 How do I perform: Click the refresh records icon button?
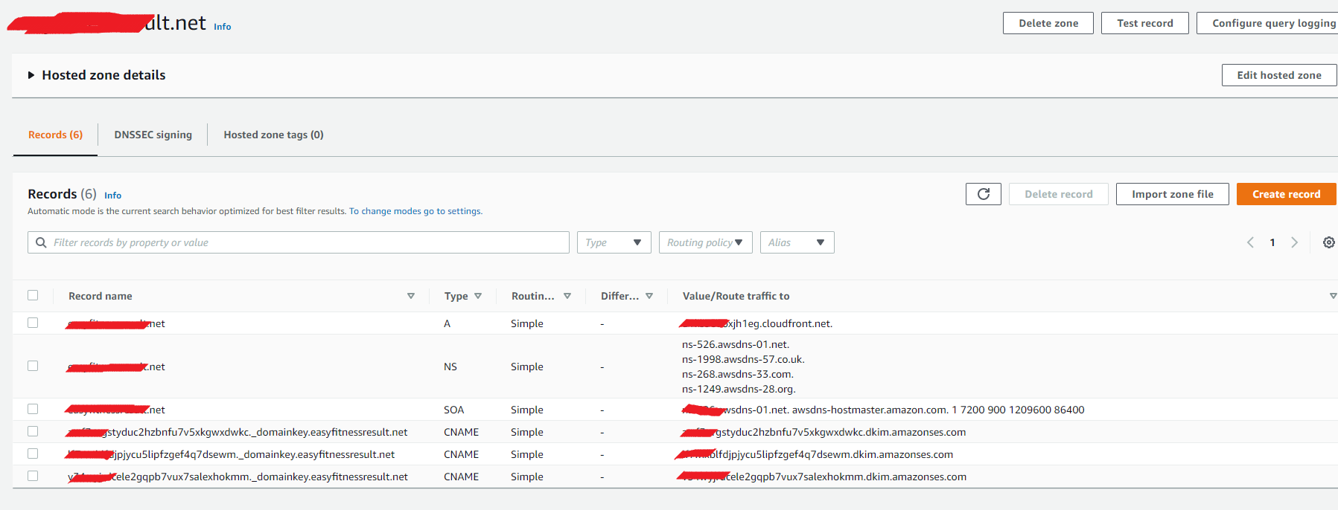tap(983, 194)
